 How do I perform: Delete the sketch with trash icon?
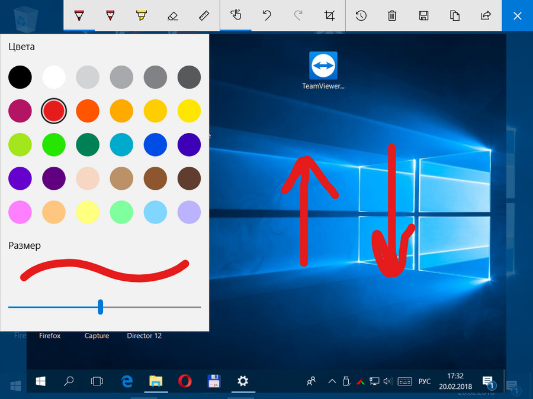pyautogui.click(x=392, y=15)
